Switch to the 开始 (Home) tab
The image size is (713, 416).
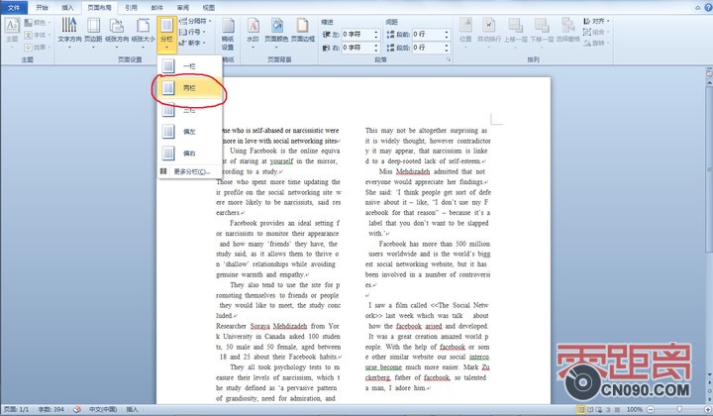[42, 7]
